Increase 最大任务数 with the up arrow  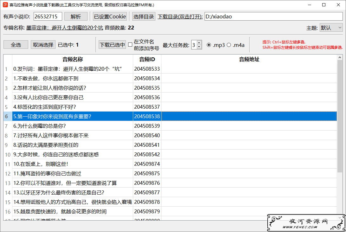(x=199, y=43)
